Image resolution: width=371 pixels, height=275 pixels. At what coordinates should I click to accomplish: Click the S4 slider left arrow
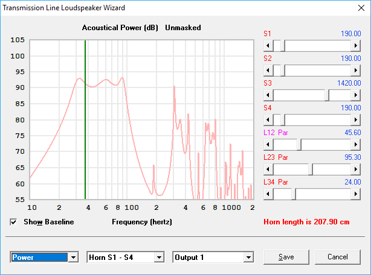[x=268, y=120]
